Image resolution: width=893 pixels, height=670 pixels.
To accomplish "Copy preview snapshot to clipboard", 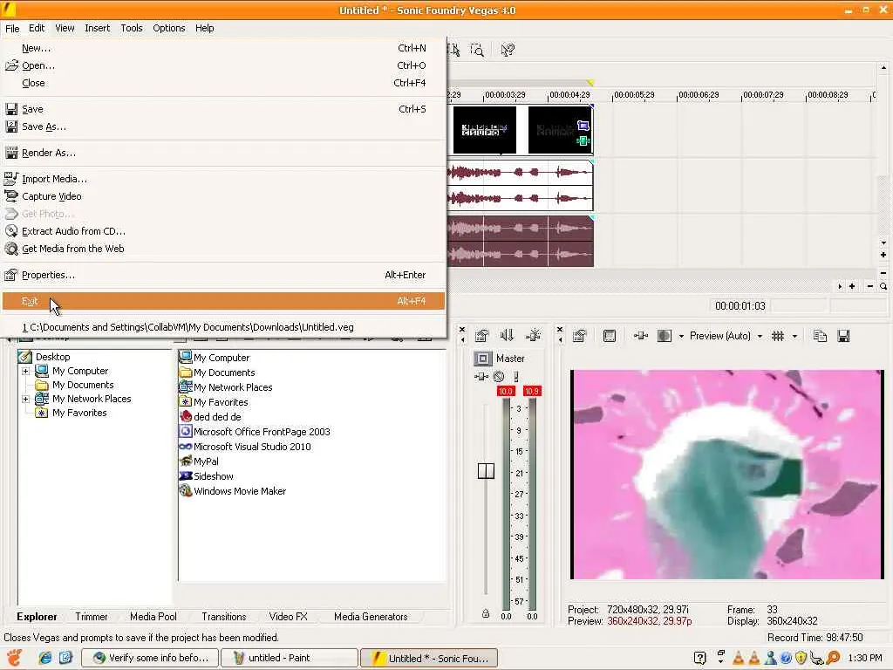I will [x=820, y=336].
